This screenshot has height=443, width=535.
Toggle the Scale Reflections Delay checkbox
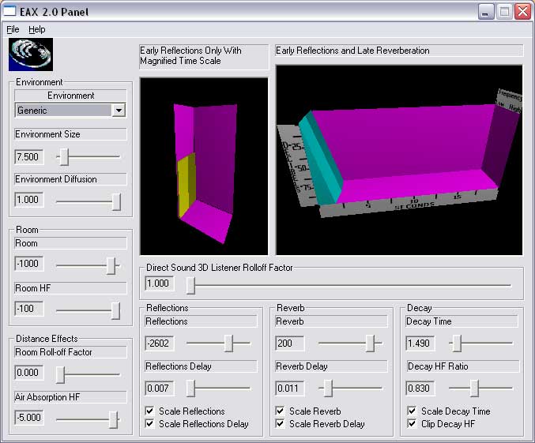tap(149, 423)
